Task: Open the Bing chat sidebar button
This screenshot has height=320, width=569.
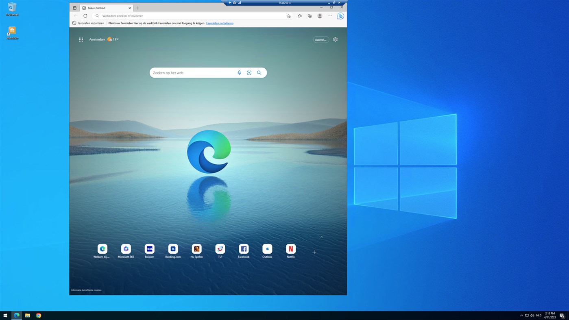Action: (340, 16)
